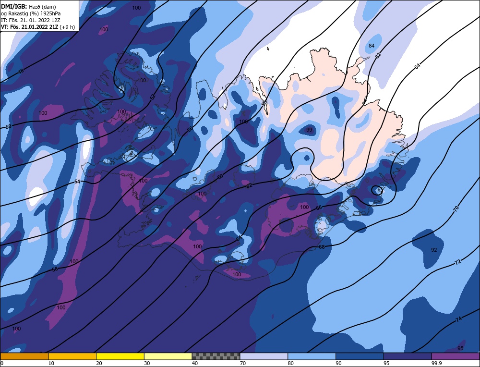This screenshot has width=480, height=367.
Task: Click the '56' contour label
Action: (190, 129)
